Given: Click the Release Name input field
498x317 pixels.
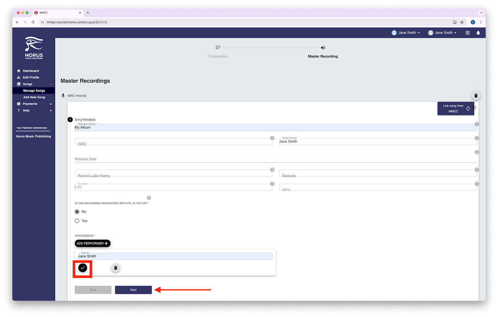Looking at the screenshot, I should click(276, 127).
